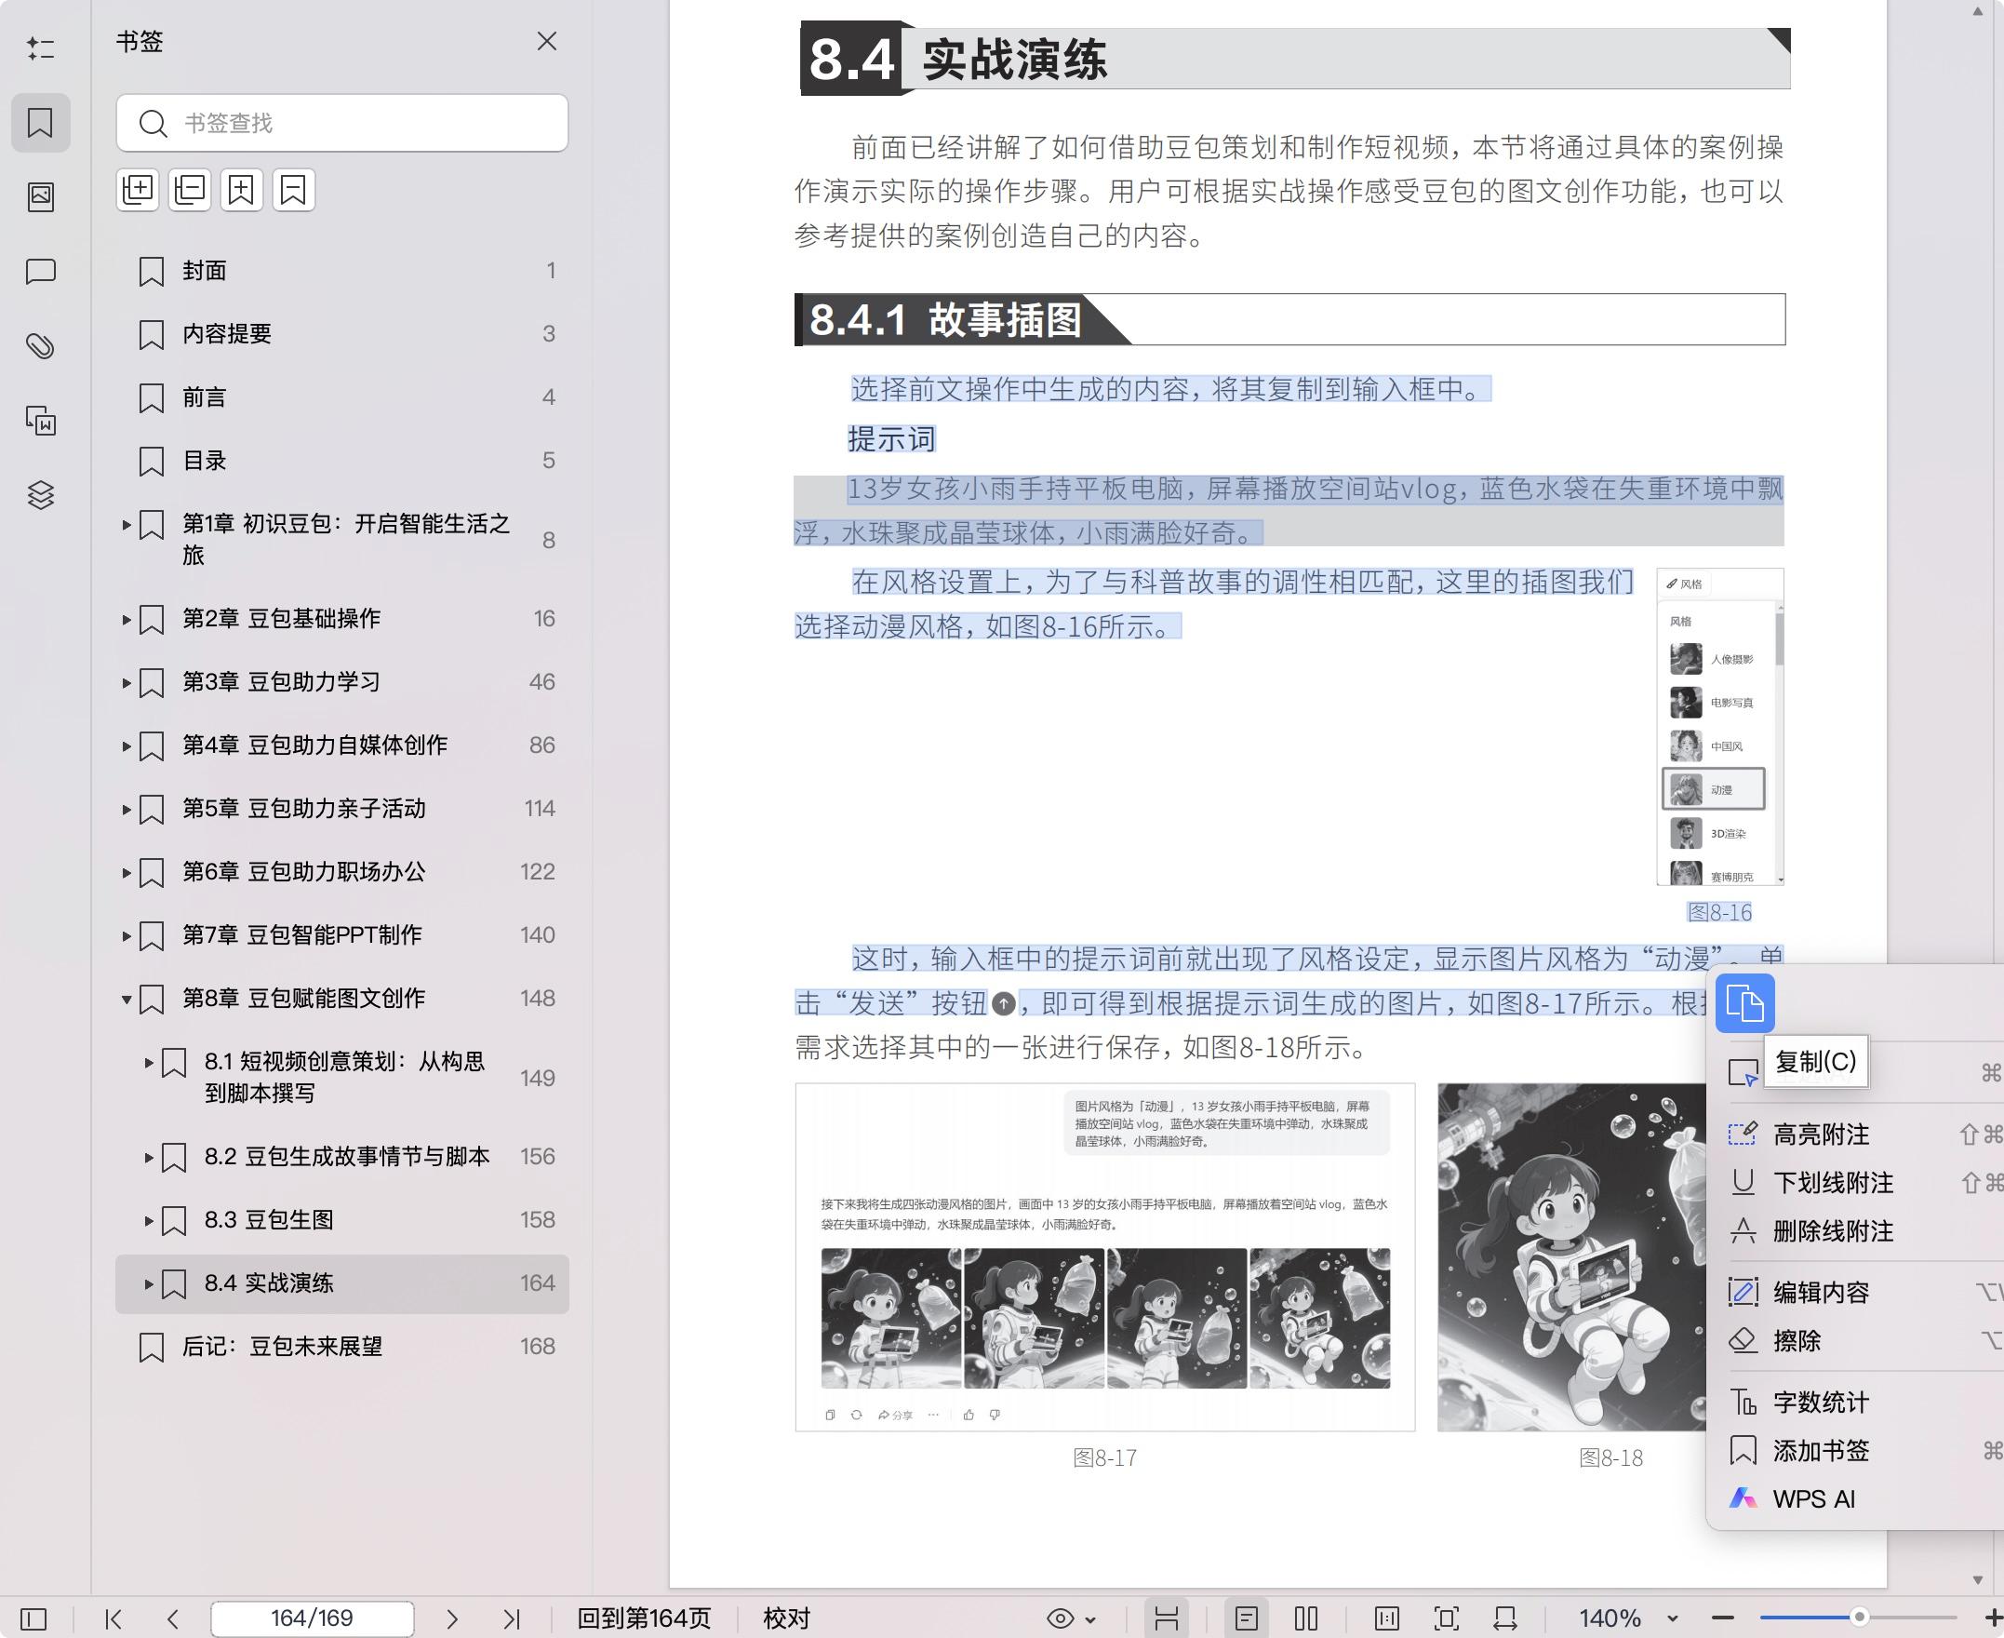The height and width of the screenshot is (1638, 2004).
Task: Expand 8.3 豆包生图 bookmark
Action: (x=149, y=1220)
